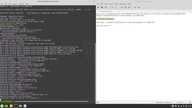Screen dimensions: 192x108
Task: Open the terminal File menu
Action: point(2,4)
